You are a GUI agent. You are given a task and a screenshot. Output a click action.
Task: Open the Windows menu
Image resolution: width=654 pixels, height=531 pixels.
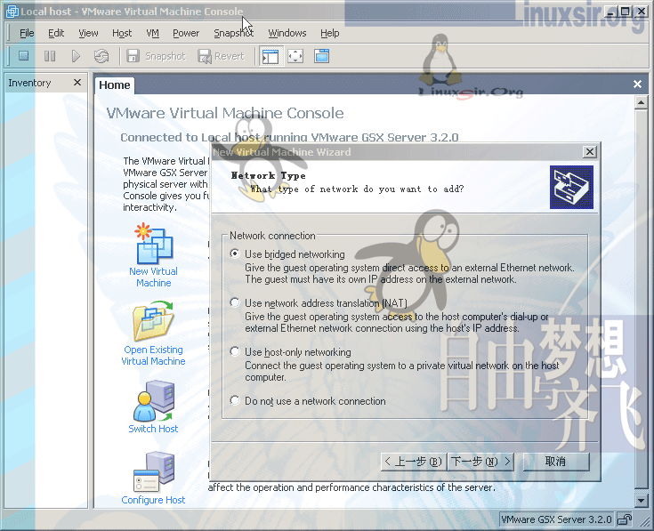(287, 33)
